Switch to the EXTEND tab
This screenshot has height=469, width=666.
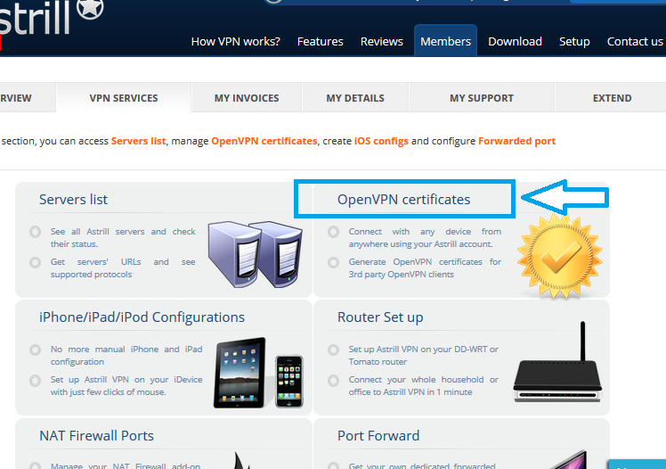click(612, 98)
